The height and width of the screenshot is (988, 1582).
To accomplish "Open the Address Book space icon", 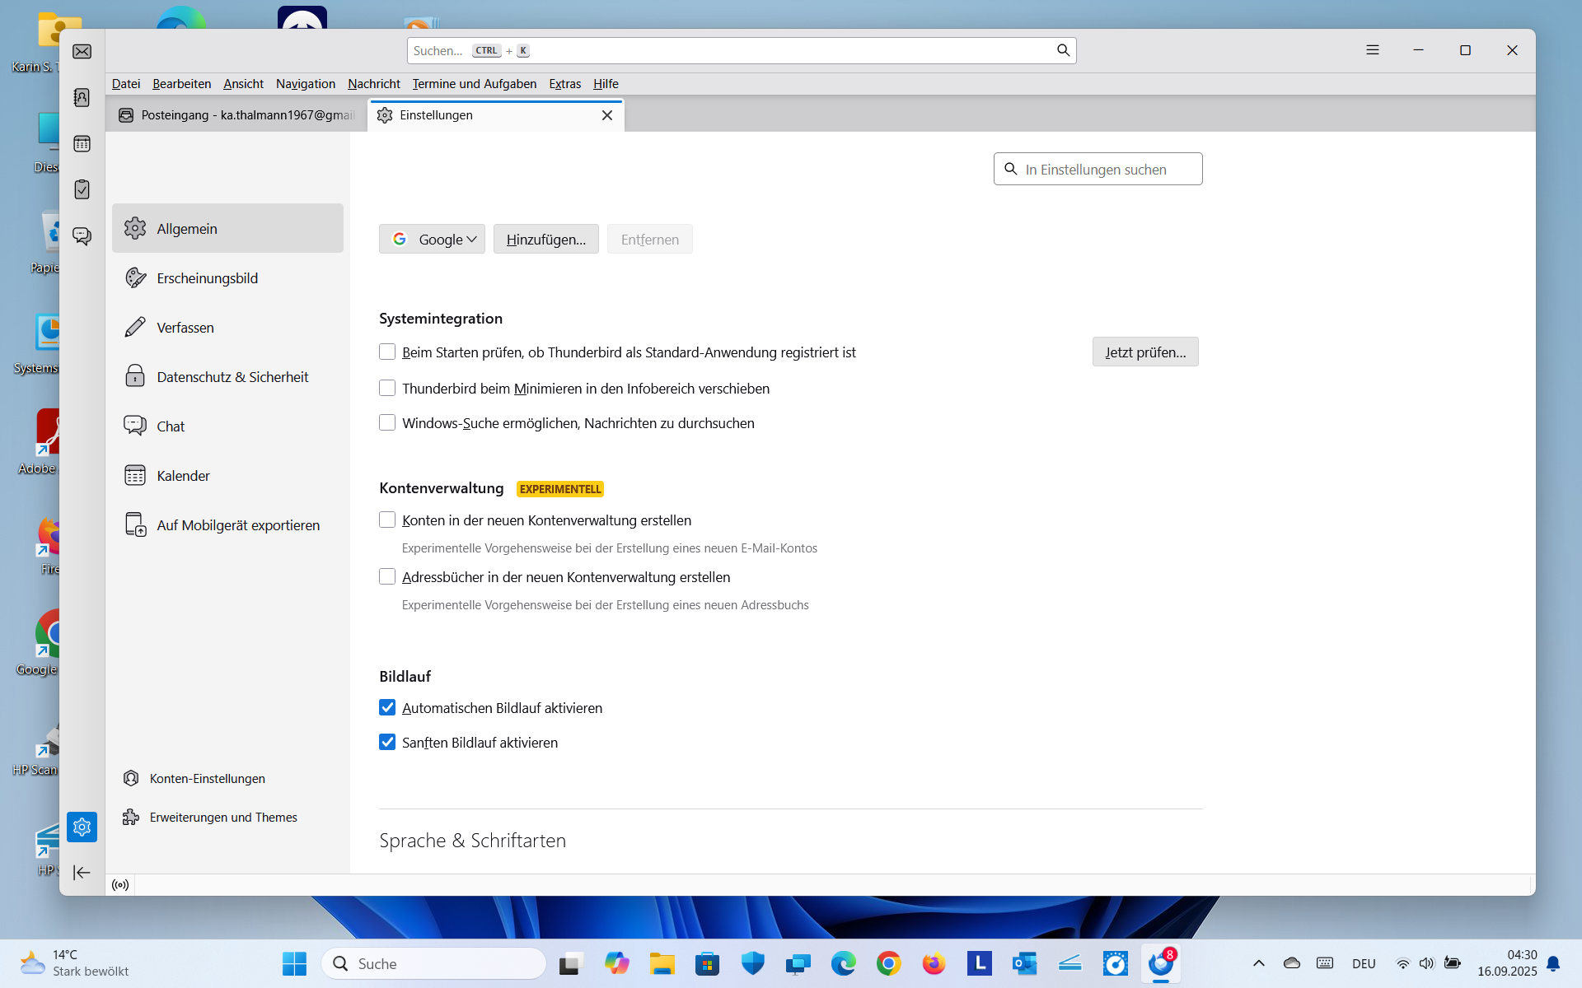I will [82, 98].
